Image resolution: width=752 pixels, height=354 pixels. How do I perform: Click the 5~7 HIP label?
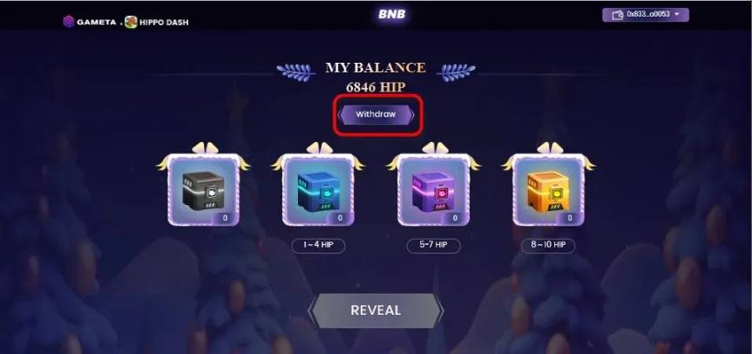[434, 245]
